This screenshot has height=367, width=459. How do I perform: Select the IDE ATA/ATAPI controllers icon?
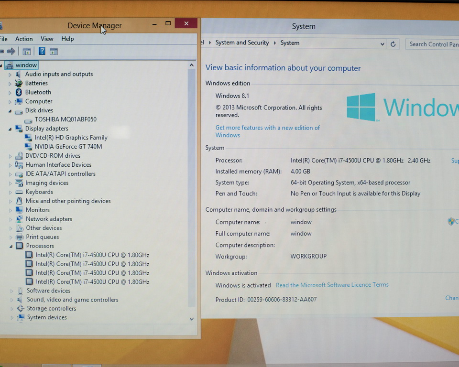click(19, 174)
